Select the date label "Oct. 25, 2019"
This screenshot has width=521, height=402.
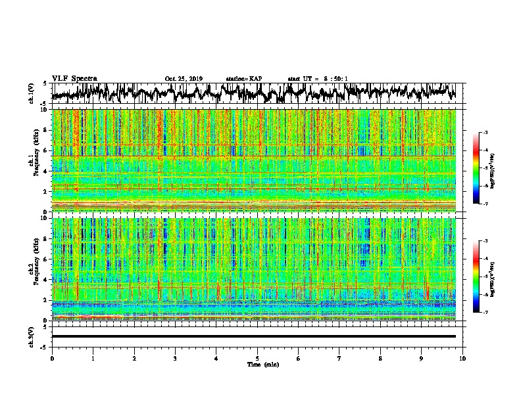coord(184,79)
